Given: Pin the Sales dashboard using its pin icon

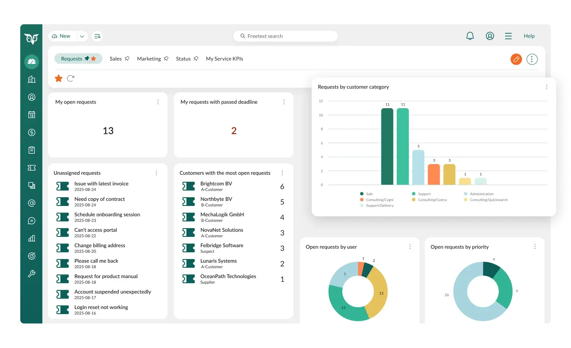Looking at the screenshot, I should tap(127, 58).
